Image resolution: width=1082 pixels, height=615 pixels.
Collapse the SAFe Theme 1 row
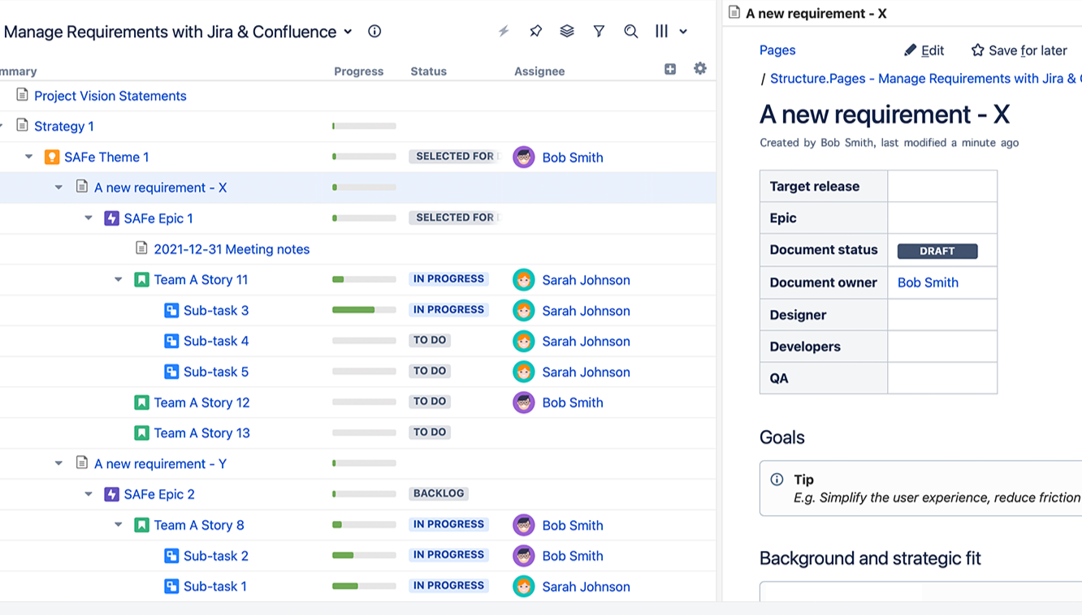click(x=29, y=157)
